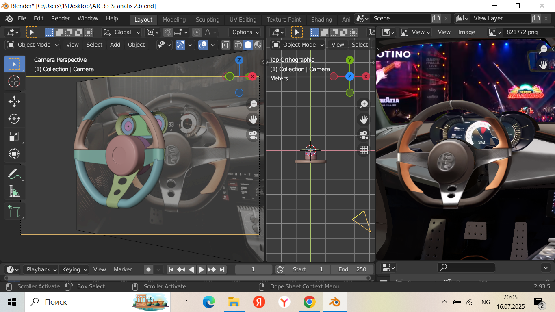The height and width of the screenshot is (312, 555).
Task: Toggle X-ray display mode
Action: [x=225, y=45]
